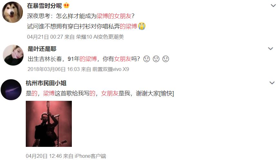The height and width of the screenshot is (162, 278).
Task: Enlarge the red concert guitarist photo
Action: tap(49, 124)
